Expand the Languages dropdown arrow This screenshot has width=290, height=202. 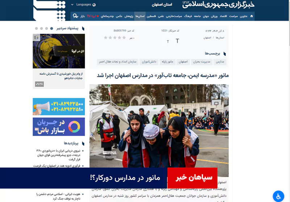point(72,5)
